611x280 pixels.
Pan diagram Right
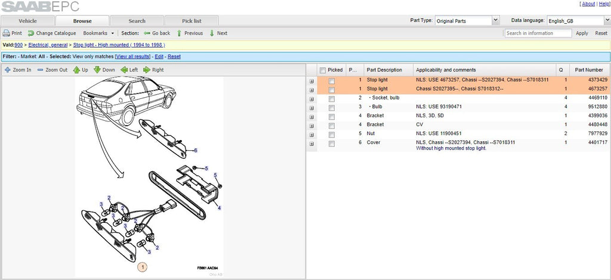[153, 70]
